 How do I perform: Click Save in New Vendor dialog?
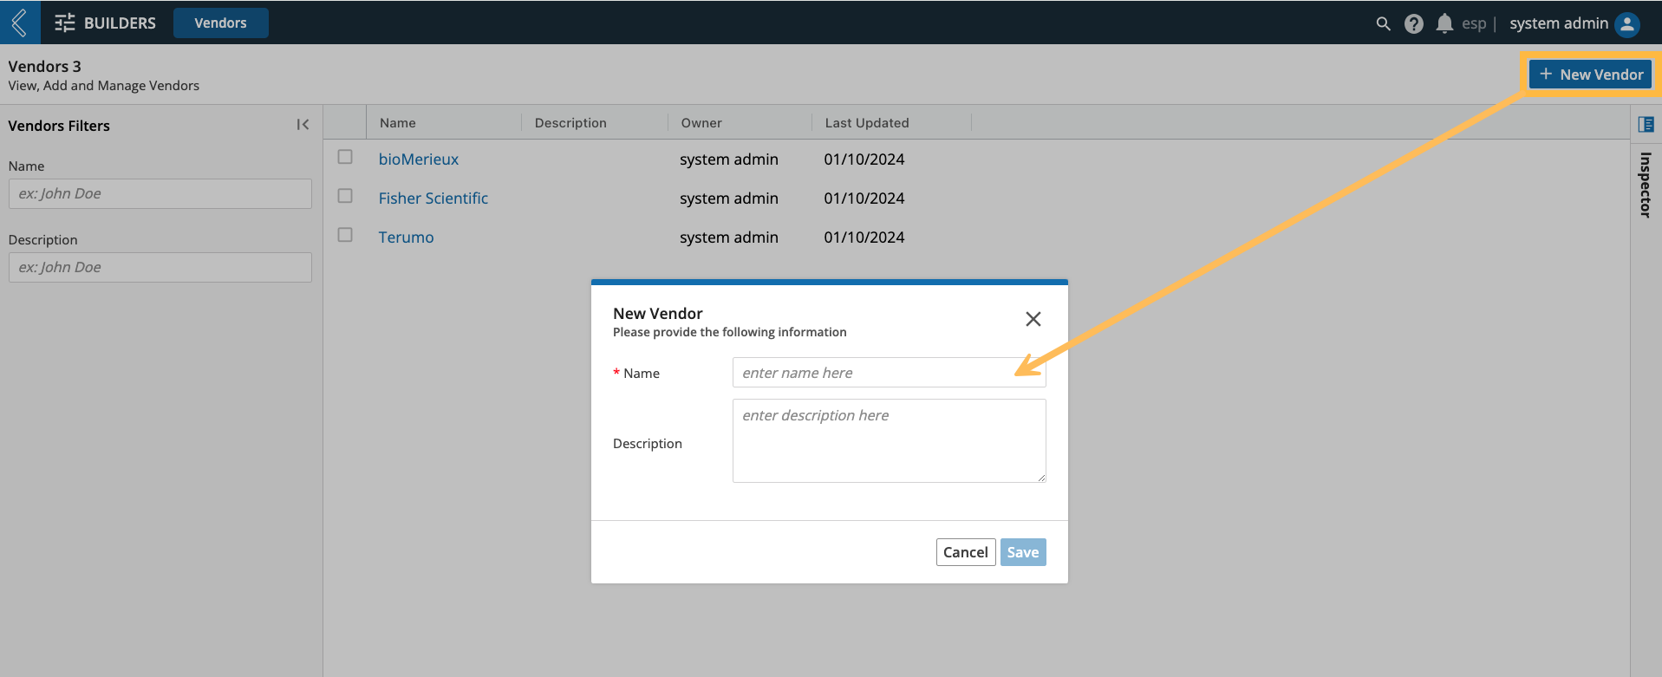click(1023, 552)
